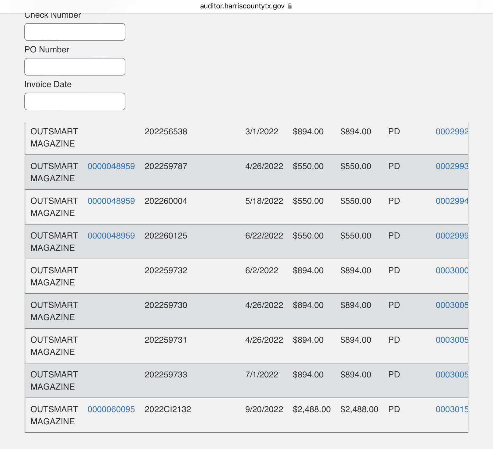Click the date 6/2/2022

(x=262, y=270)
